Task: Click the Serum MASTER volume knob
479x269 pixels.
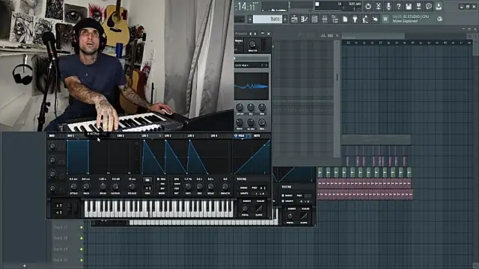Action: (252, 45)
